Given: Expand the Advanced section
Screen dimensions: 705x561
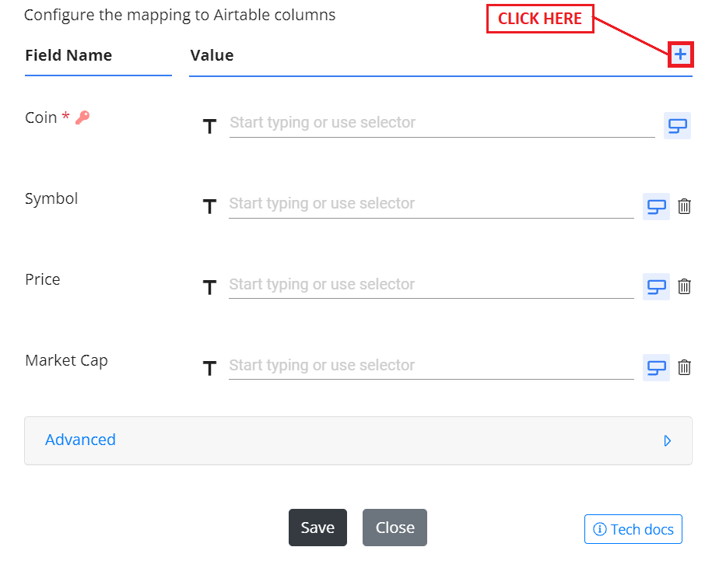Looking at the screenshot, I should [359, 440].
